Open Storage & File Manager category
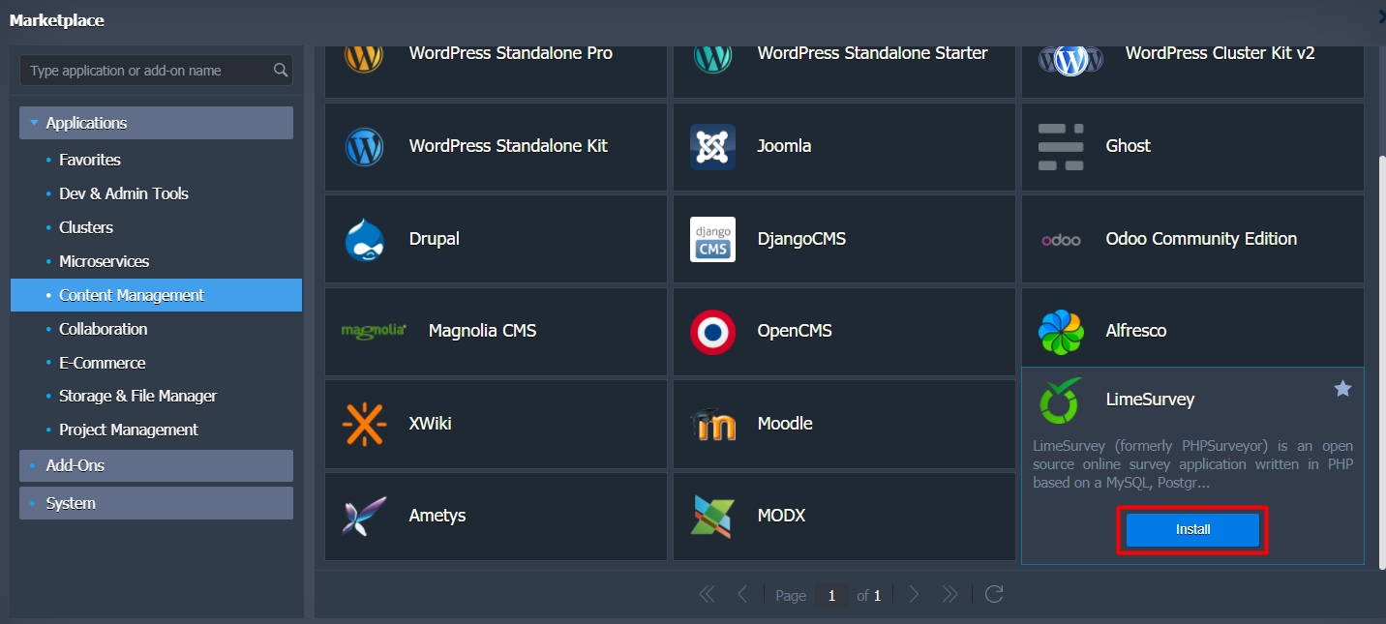The width and height of the screenshot is (1386, 624). [x=138, y=396]
